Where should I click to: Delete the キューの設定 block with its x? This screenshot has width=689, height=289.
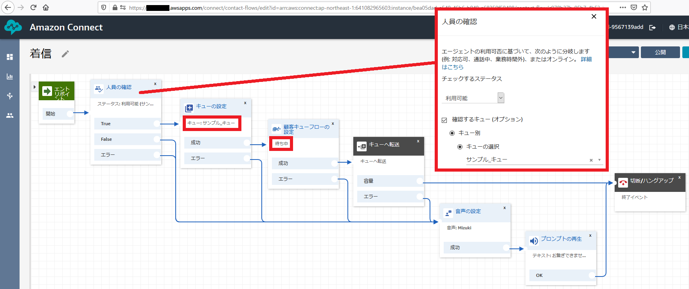[245, 103]
